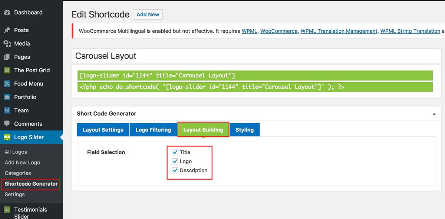445x219 pixels.
Task: Open Media library icon
Action: pos(7,43)
